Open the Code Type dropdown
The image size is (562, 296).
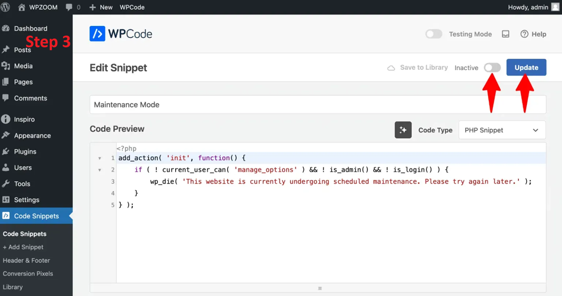(x=502, y=130)
